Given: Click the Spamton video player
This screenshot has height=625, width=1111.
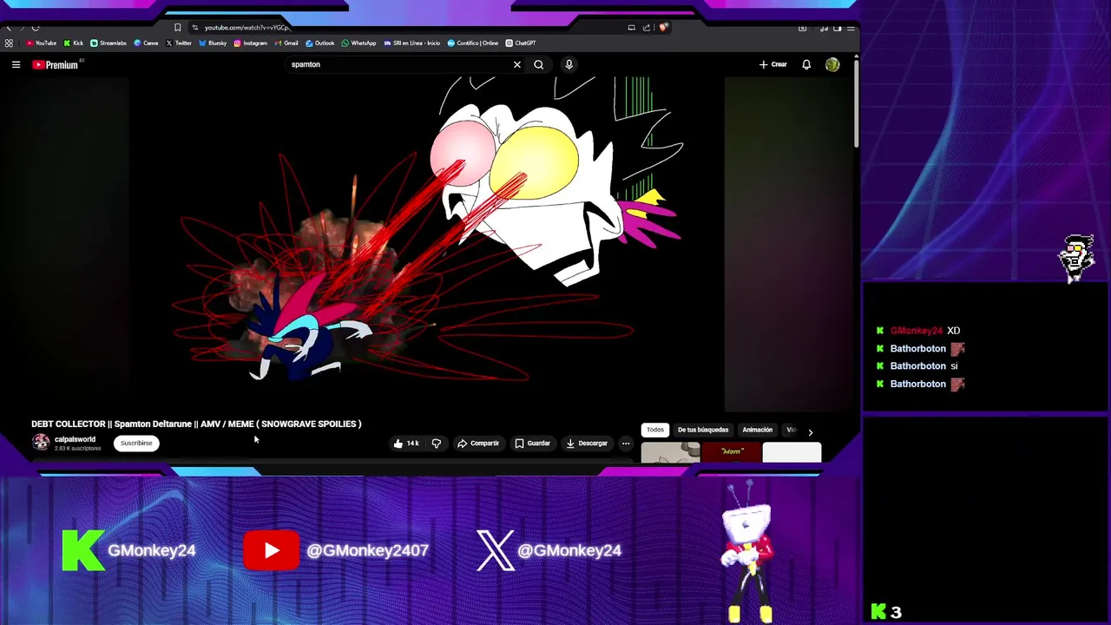Looking at the screenshot, I should [x=427, y=243].
